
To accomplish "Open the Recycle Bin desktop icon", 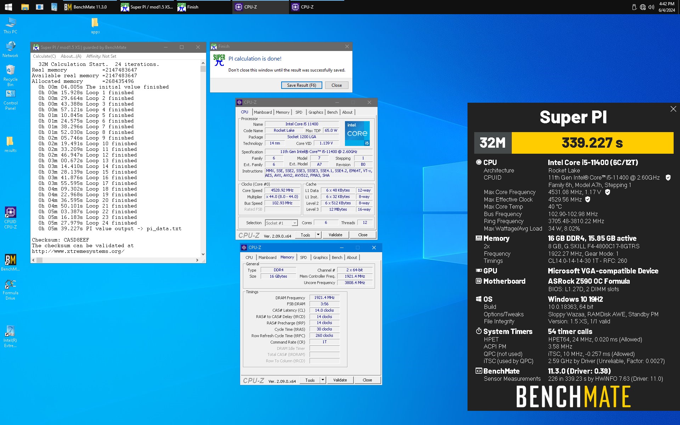I will pyautogui.click(x=10, y=76).
